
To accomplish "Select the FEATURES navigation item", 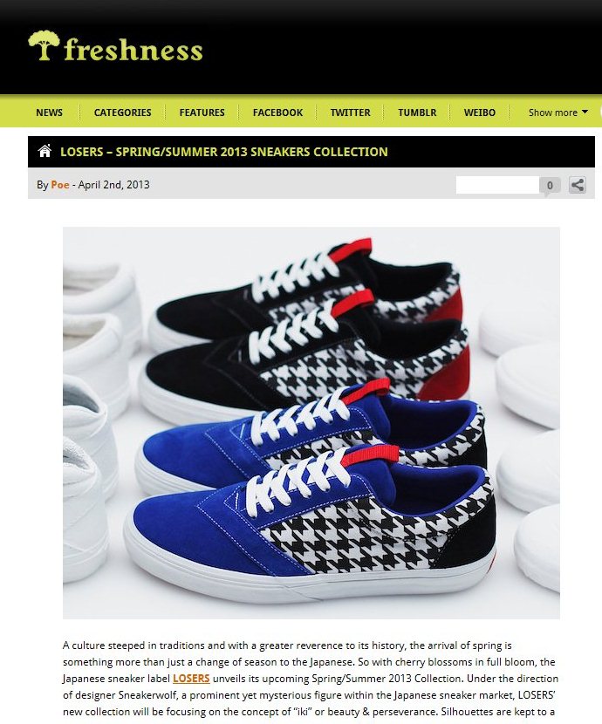I will 202,113.
